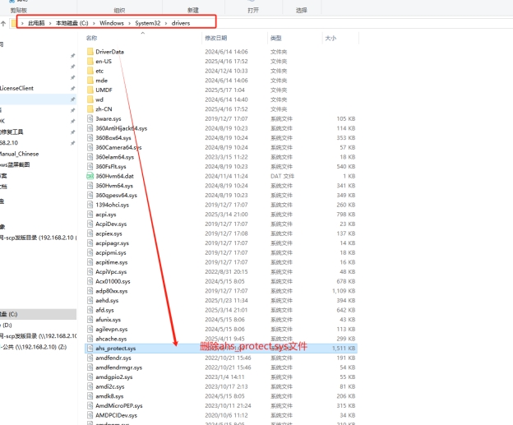Select the (D:) drive in the sidebar
The width and height of the screenshot is (513, 425).
(7, 326)
